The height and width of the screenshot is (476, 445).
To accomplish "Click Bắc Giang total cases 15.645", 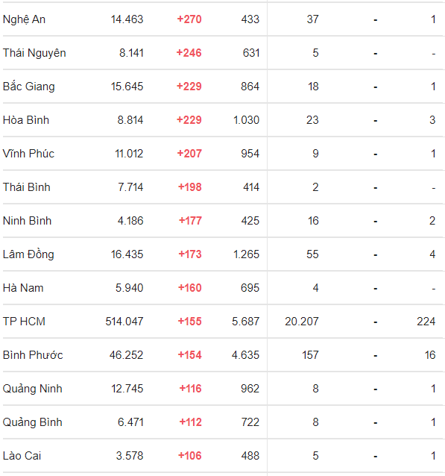I will (127, 87).
